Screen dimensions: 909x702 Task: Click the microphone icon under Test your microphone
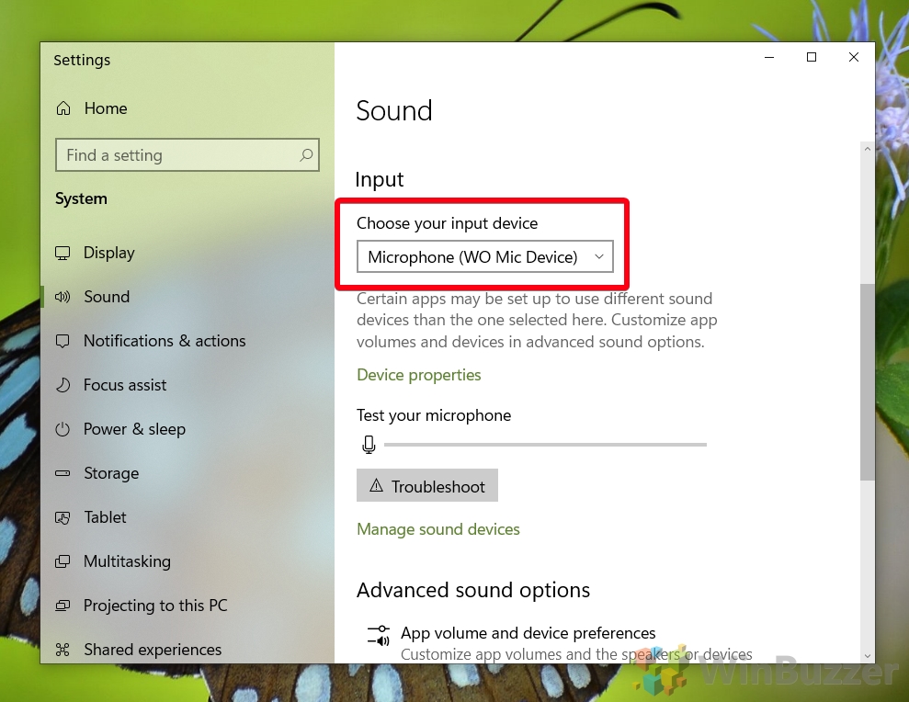click(x=369, y=444)
